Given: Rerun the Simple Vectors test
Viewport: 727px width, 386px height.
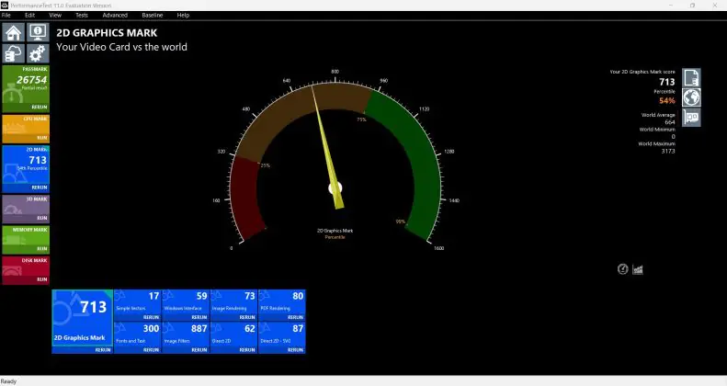Looking at the screenshot, I should [151, 317].
